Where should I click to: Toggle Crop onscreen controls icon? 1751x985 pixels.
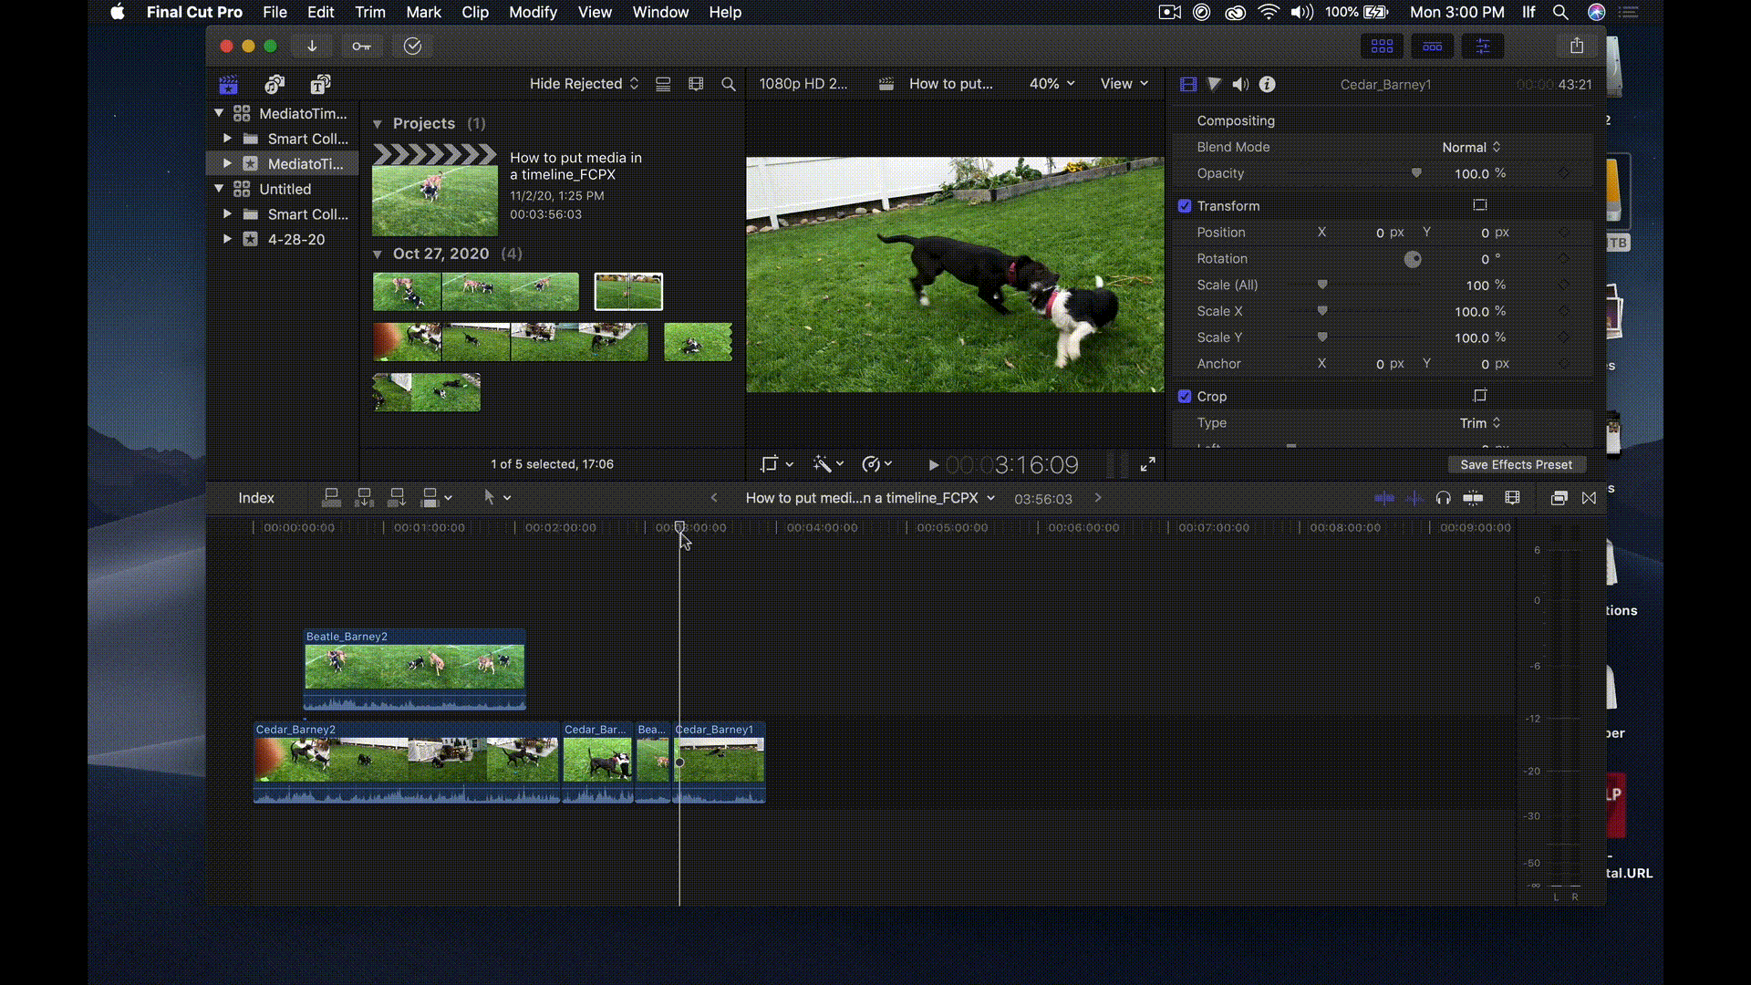point(1480,396)
